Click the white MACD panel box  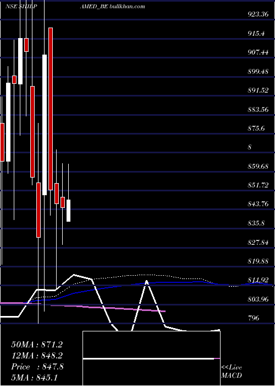tap(151, 358)
